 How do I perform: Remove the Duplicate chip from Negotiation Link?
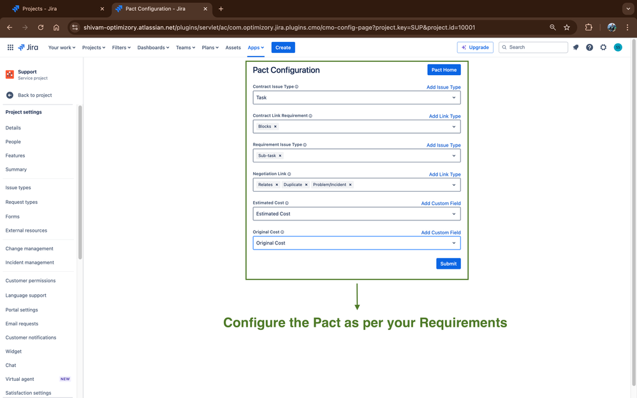(x=306, y=184)
